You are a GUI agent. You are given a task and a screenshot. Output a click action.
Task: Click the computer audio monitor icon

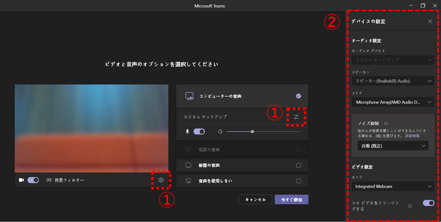click(x=189, y=96)
